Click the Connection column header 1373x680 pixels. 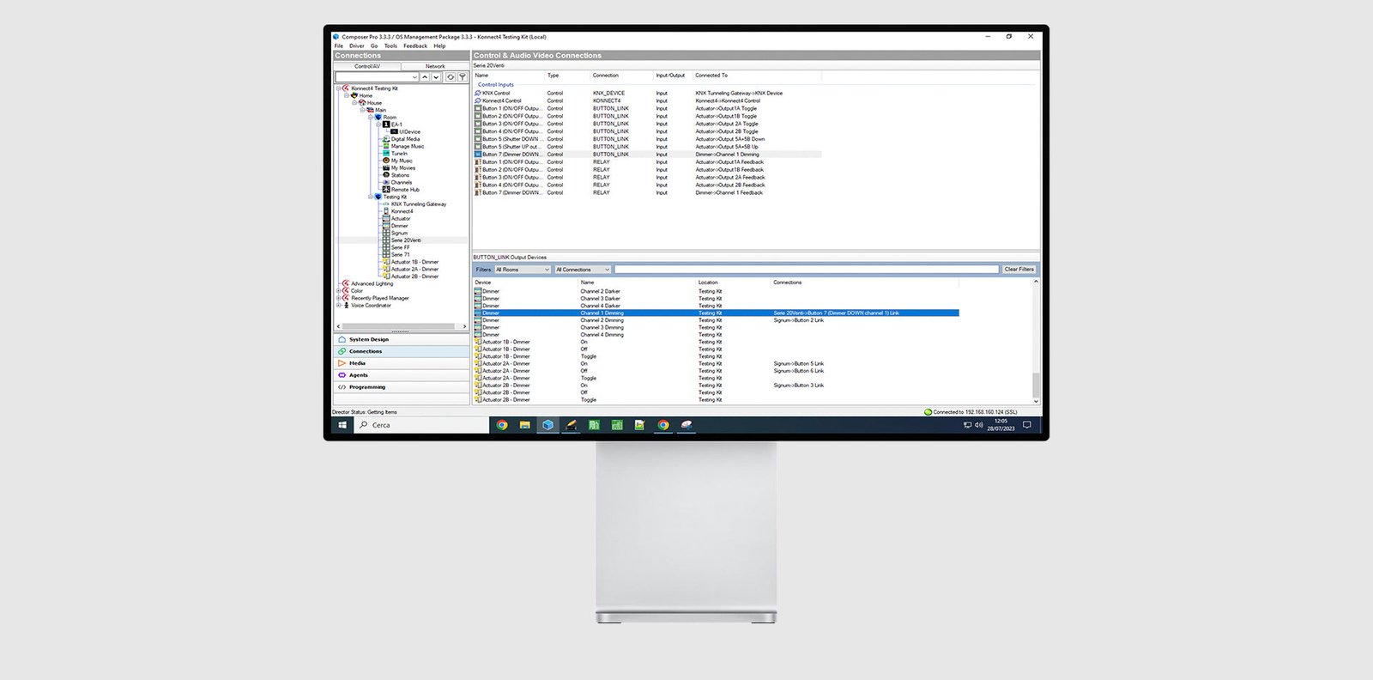coord(621,76)
